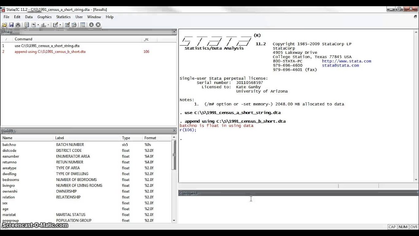Click the OVR indicator in status bar
The width and height of the screenshot is (419, 236).
pos(414,227)
